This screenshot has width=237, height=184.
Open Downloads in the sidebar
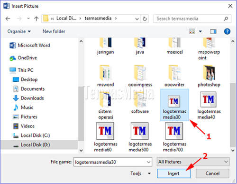click(x=28, y=98)
